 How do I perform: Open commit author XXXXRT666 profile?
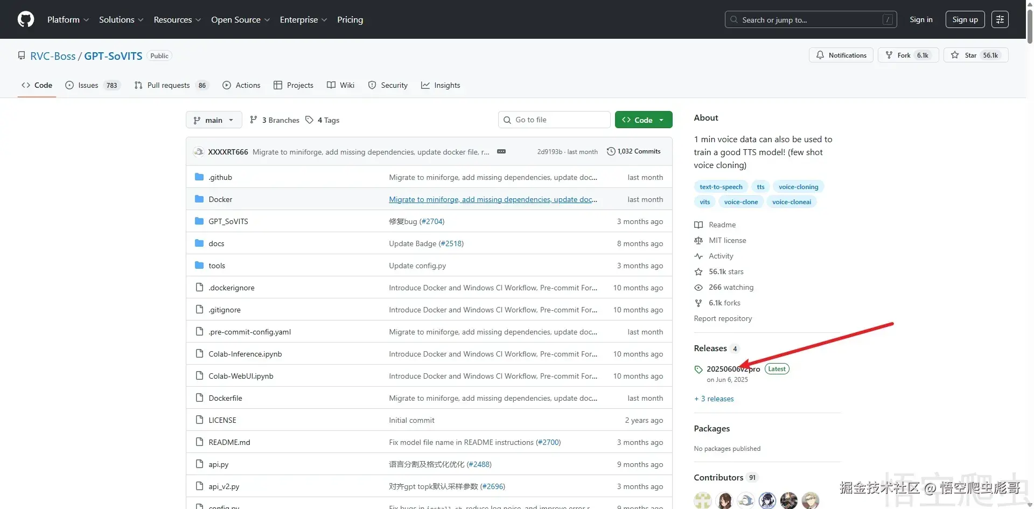228,152
